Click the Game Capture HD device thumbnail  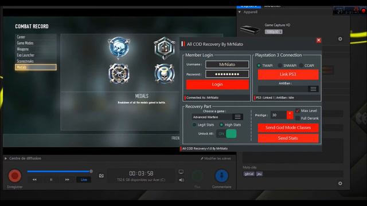(250, 29)
